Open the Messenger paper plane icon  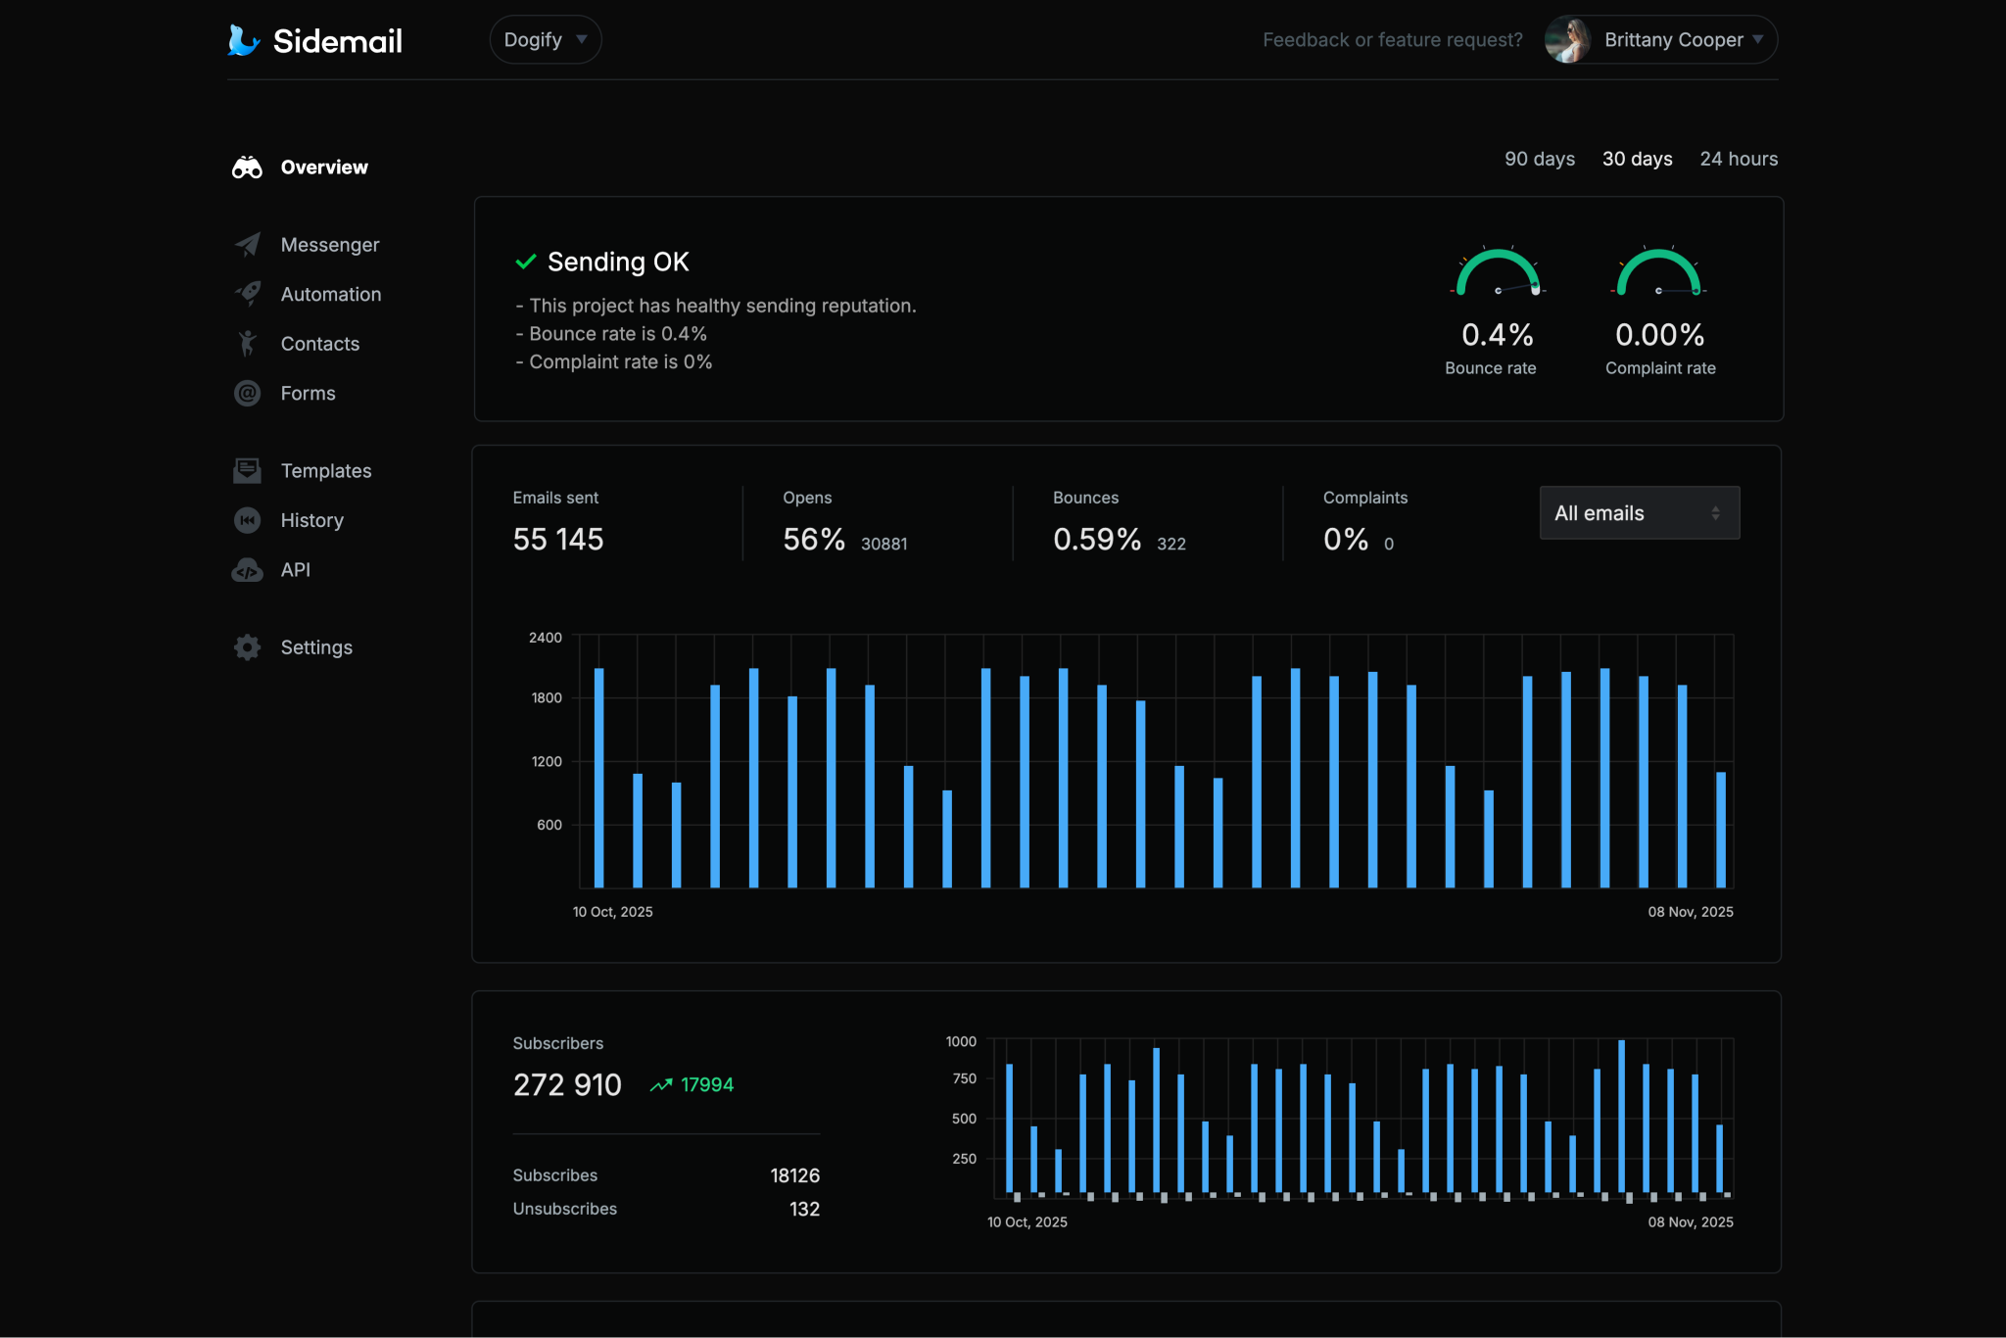point(247,244)
